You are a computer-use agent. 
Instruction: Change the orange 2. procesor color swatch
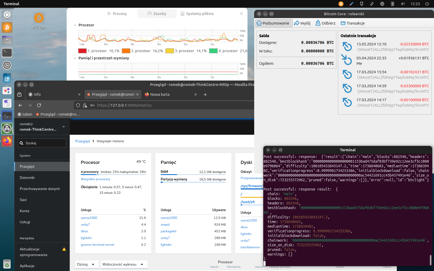pyautogui.click(x=126, y=51)
